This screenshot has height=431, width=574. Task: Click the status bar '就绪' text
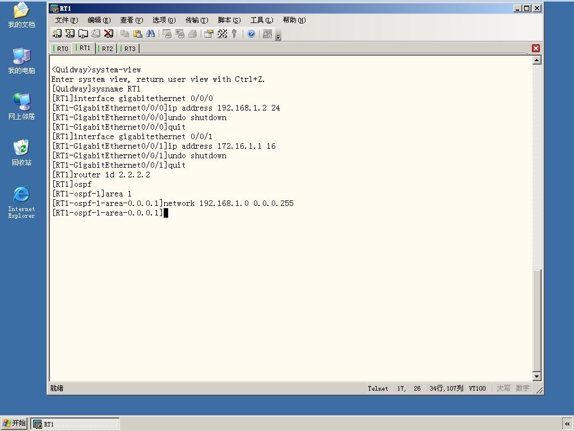point(57,388)
